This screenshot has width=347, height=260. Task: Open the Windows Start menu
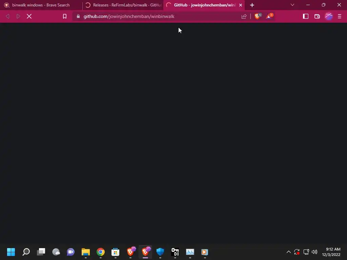11,252
